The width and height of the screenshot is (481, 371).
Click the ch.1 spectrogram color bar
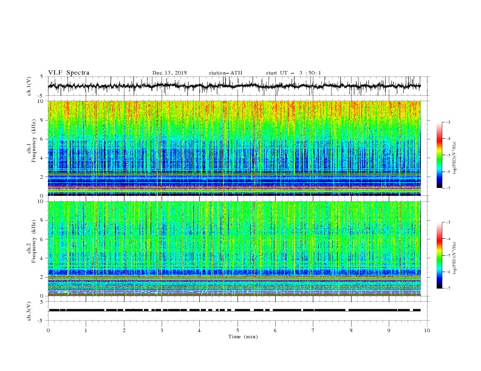(x=439, y=155)
